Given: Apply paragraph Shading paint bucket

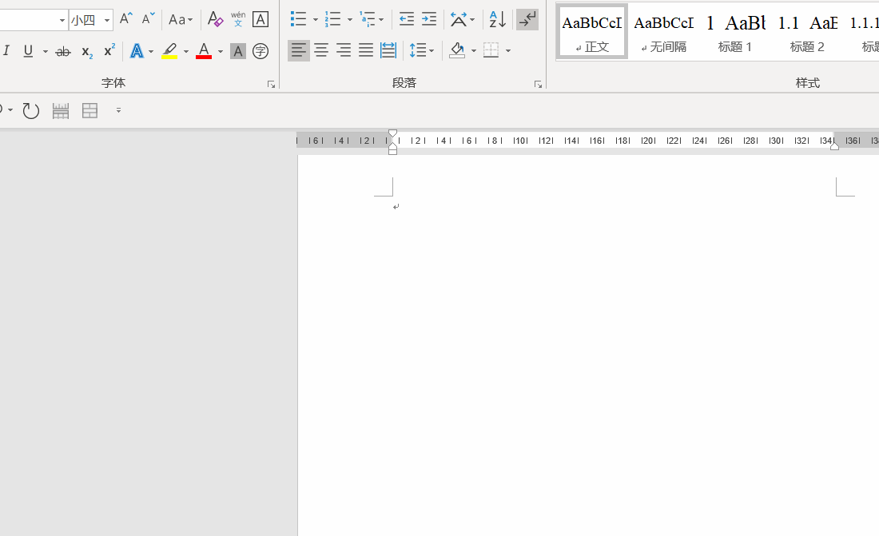Looking at the screenshot, I should coord(457,50).
